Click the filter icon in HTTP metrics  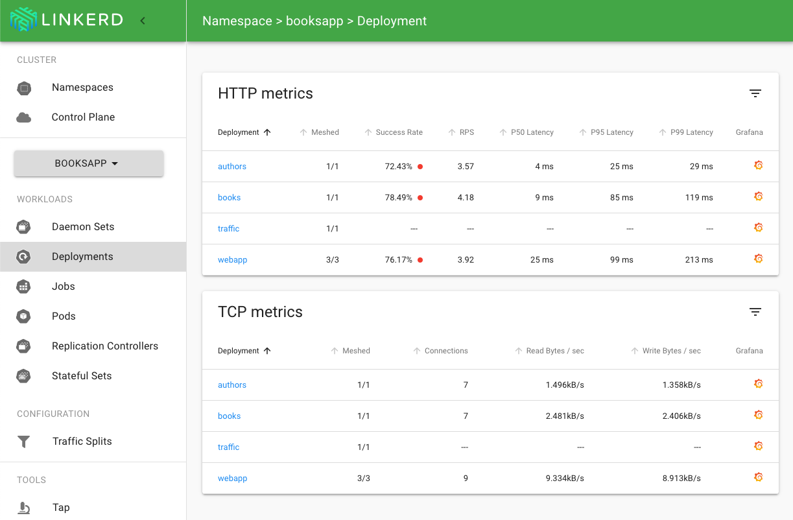coord(755,93)
